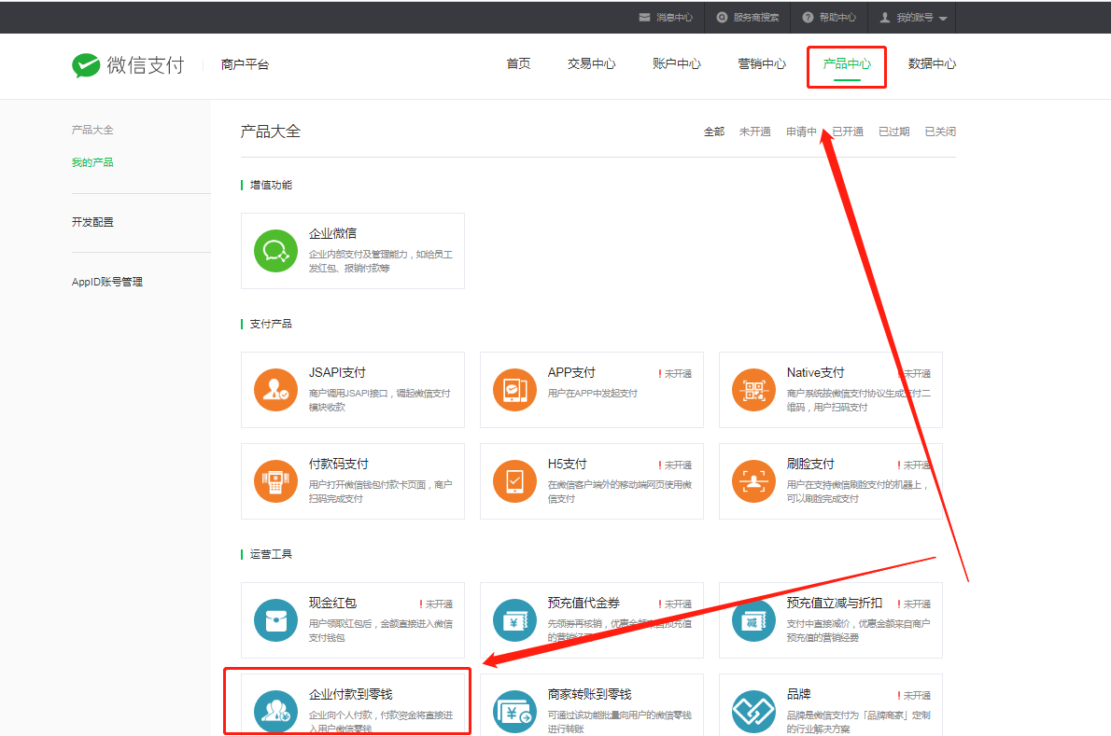Open the H5支付 icon

514,481
